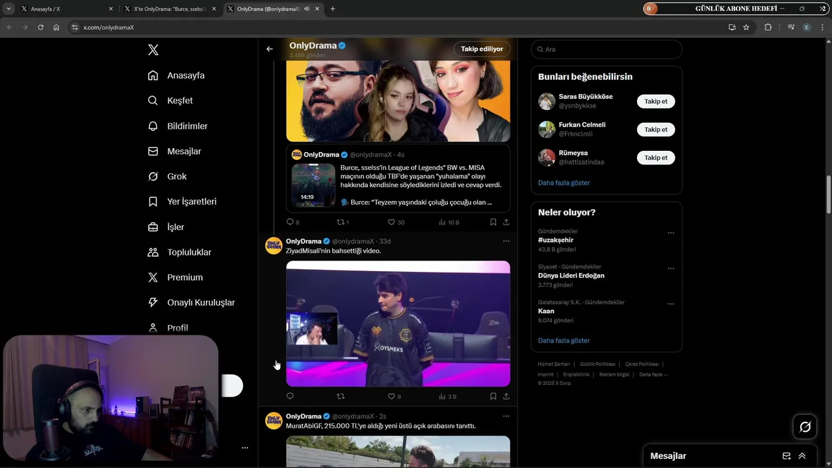The width and height of the screenshot is (832, 468).
Task: Open a new browser tab
Action: click(x=333, y=9)
